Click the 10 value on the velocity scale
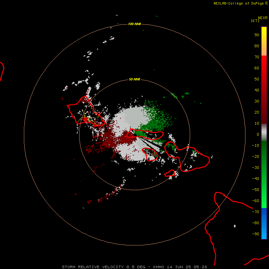Screen dimensions: 269x269 tap(257, 123)
